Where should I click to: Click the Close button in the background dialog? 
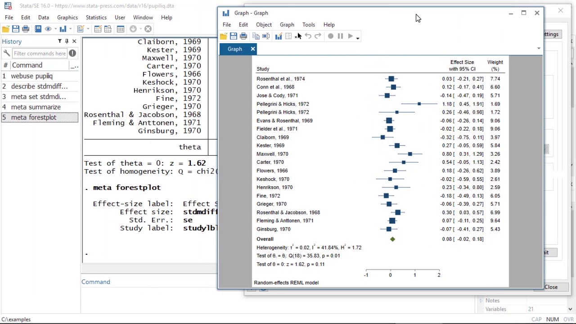pos(551,287)
